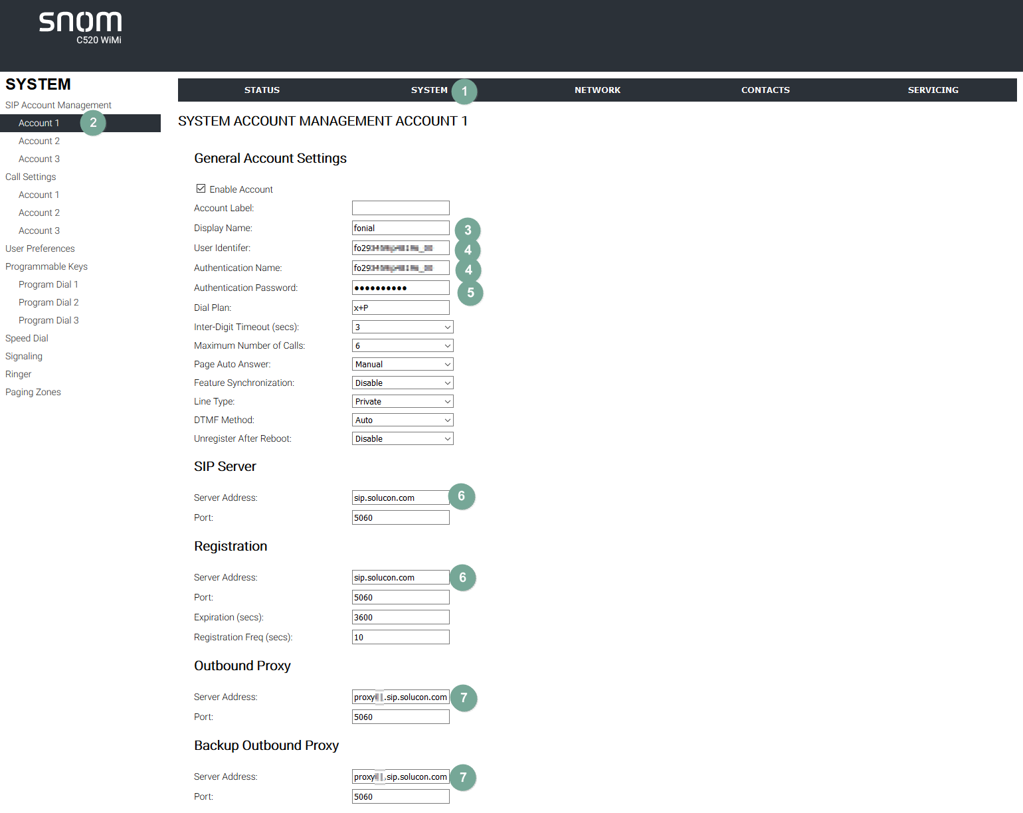Open the STATUS tab

click(x=262, y=90)
